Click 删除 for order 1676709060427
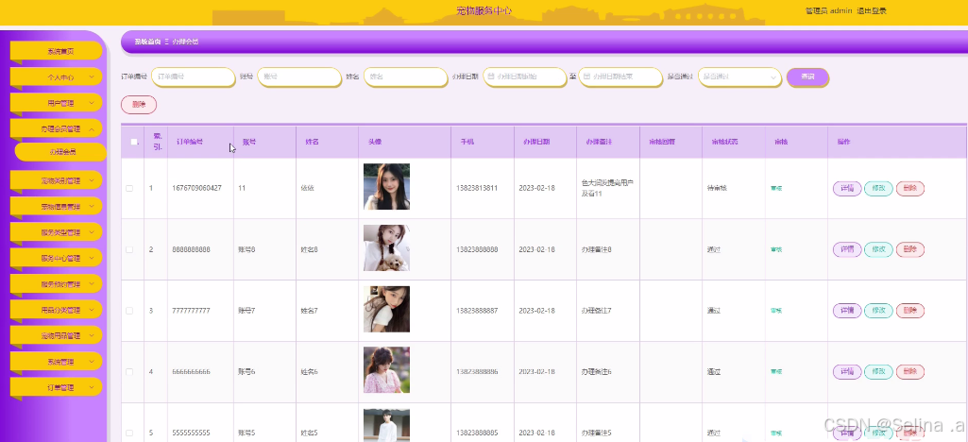 coord(909,188)
